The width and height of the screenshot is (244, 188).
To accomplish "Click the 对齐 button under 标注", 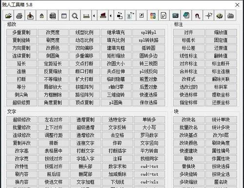I will click(x=189, y=32).
